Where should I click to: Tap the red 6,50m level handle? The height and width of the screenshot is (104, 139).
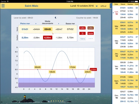tap(93, 70)
